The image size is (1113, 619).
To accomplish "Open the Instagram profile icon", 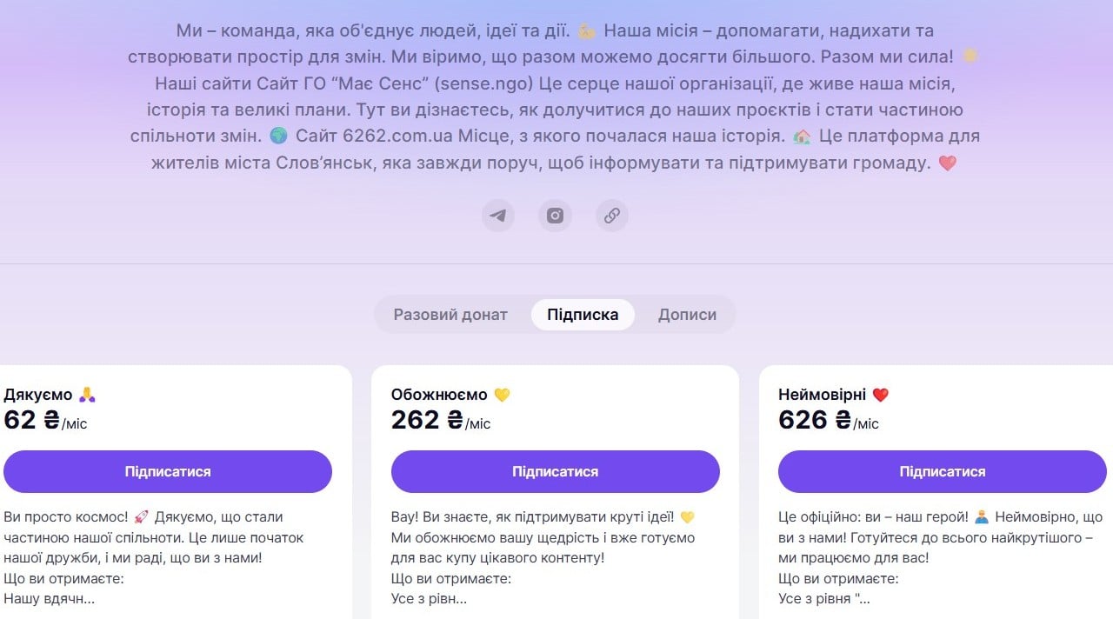I will [555, 216].
